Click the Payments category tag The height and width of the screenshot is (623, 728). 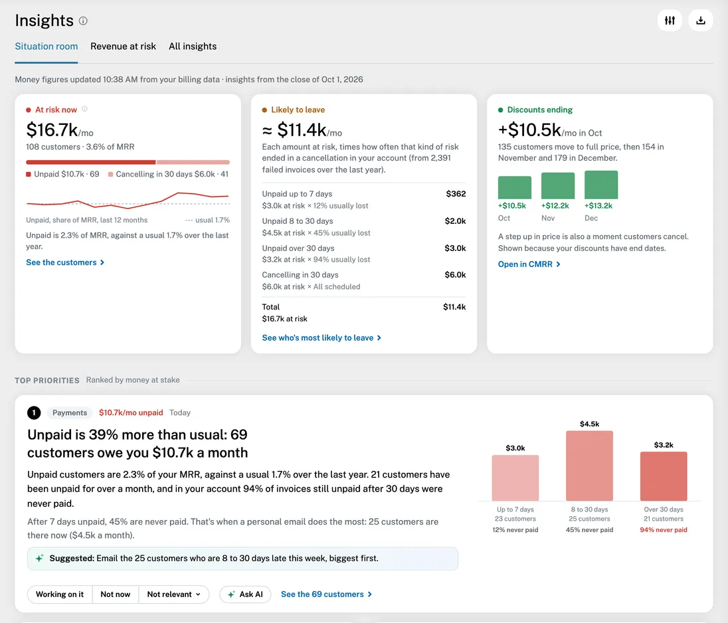coord(70,412)
